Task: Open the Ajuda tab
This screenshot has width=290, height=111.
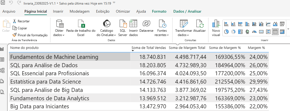Action: click(x=141, y=11)
